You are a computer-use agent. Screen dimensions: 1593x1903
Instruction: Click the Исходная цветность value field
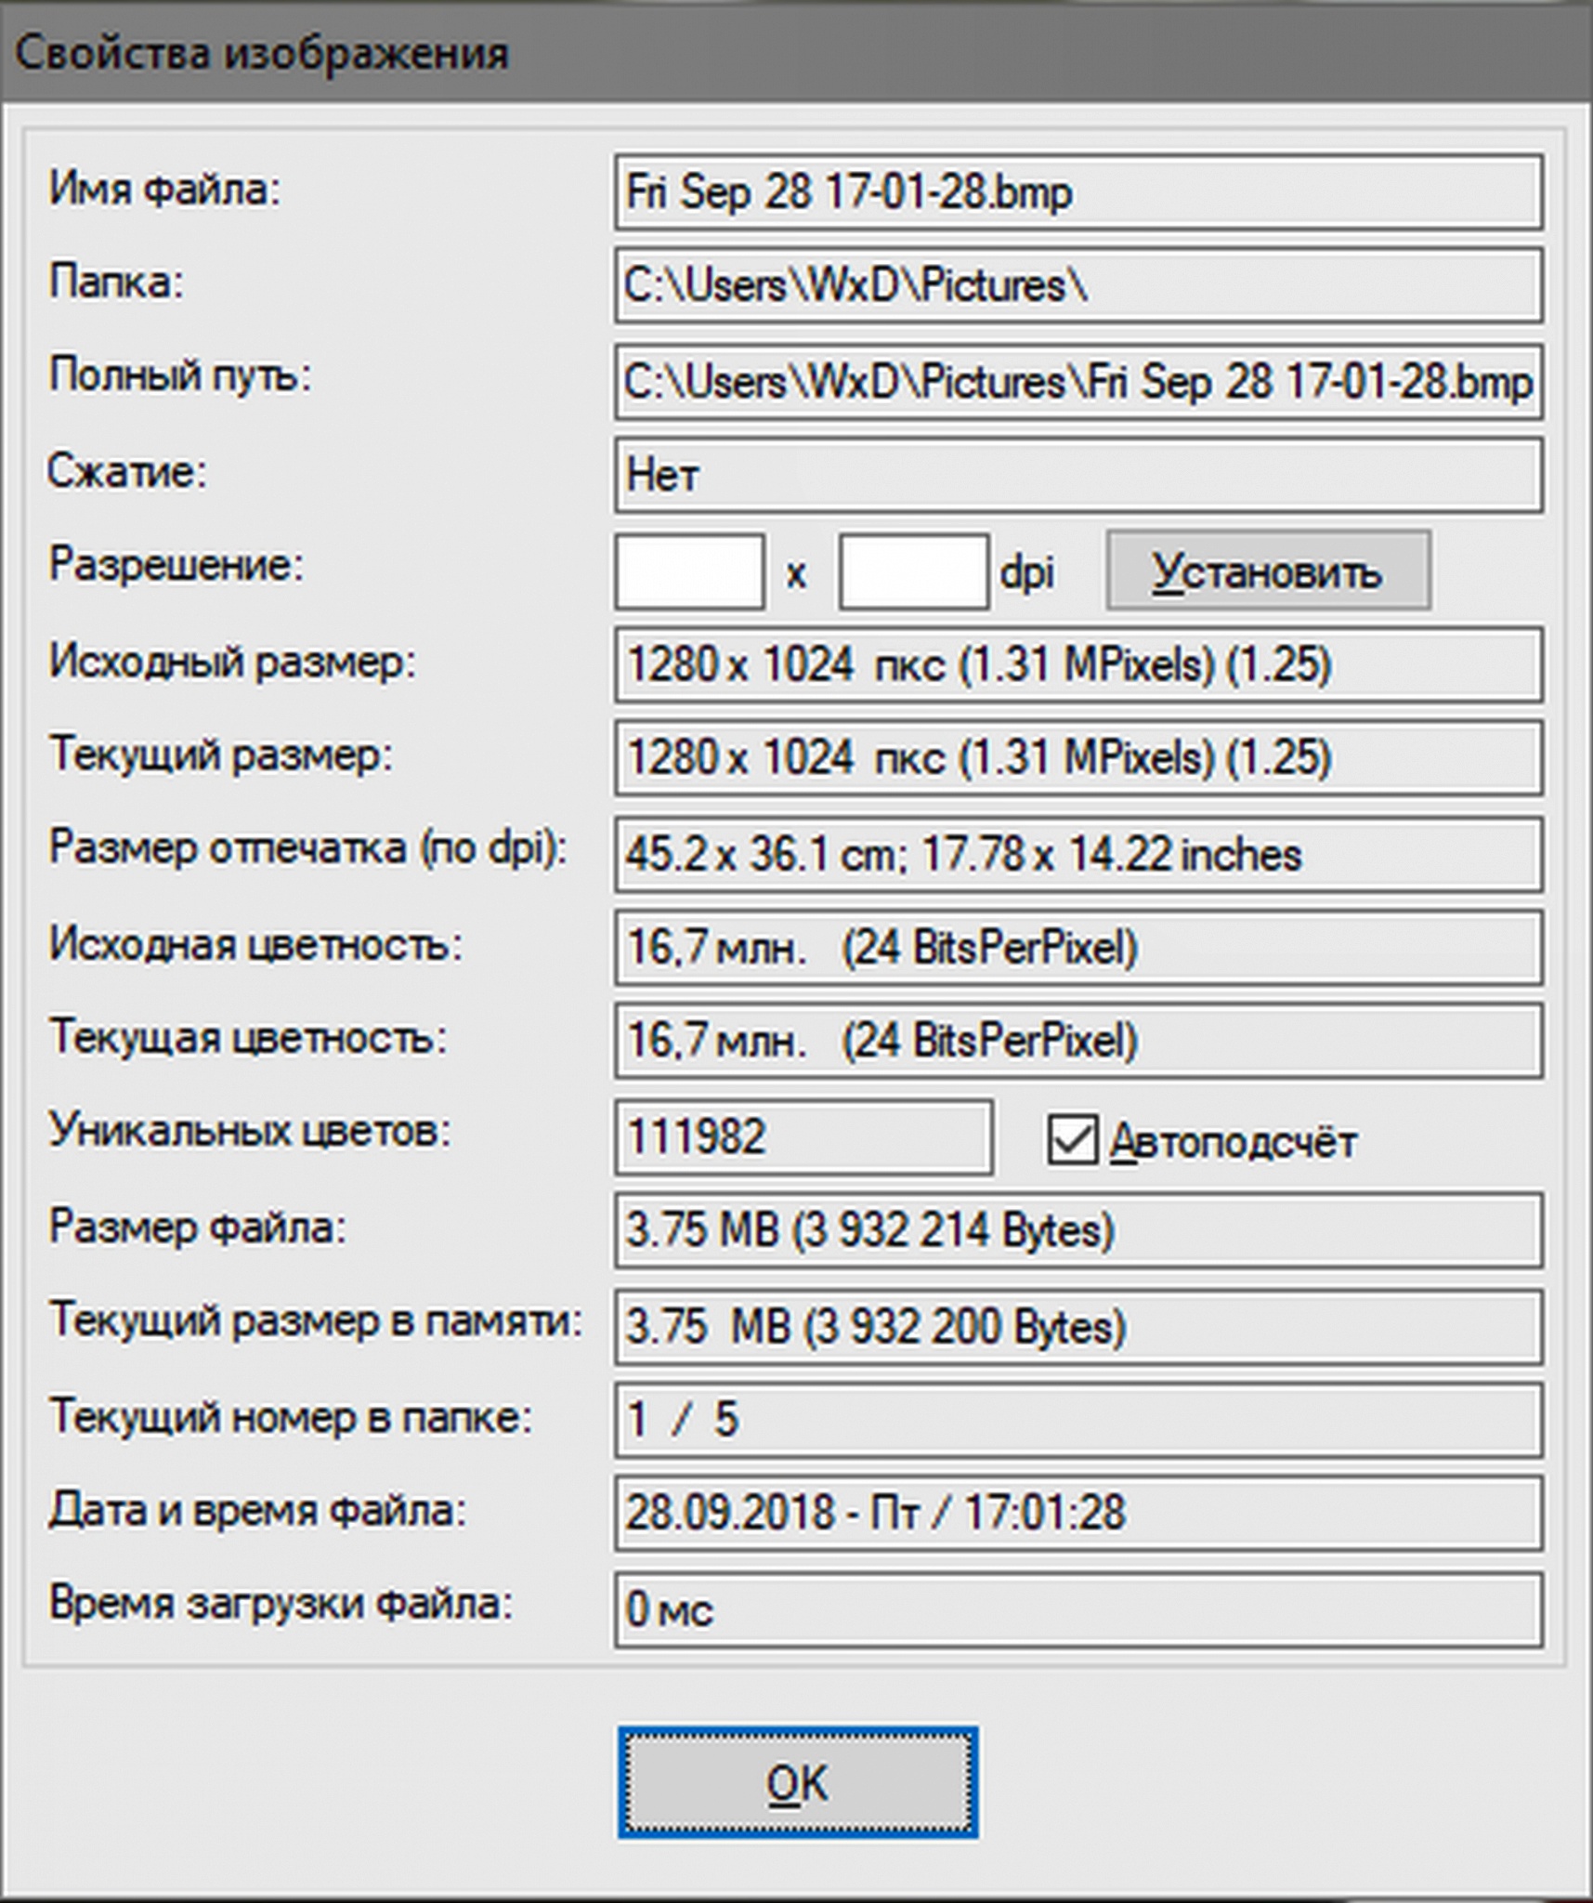pos(1078,948)
